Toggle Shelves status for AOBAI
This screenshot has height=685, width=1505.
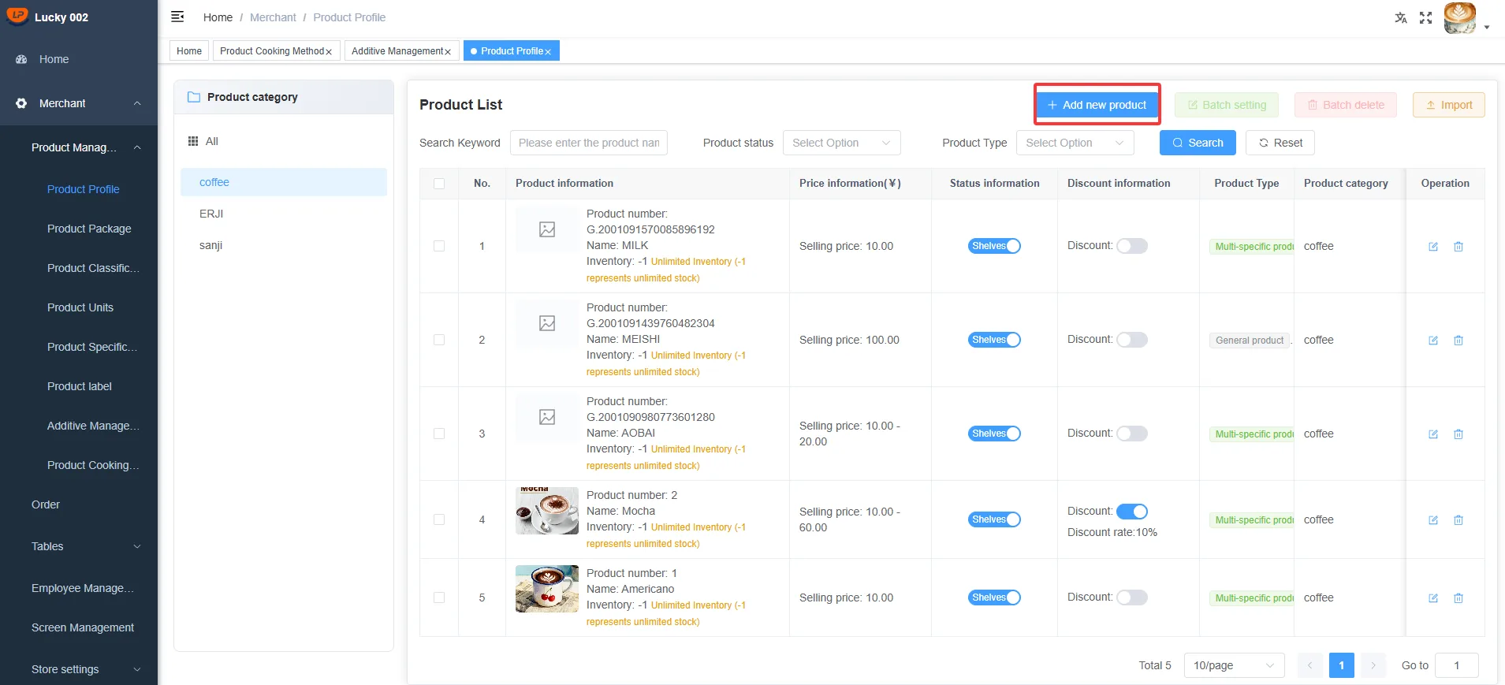pos(994,434)
